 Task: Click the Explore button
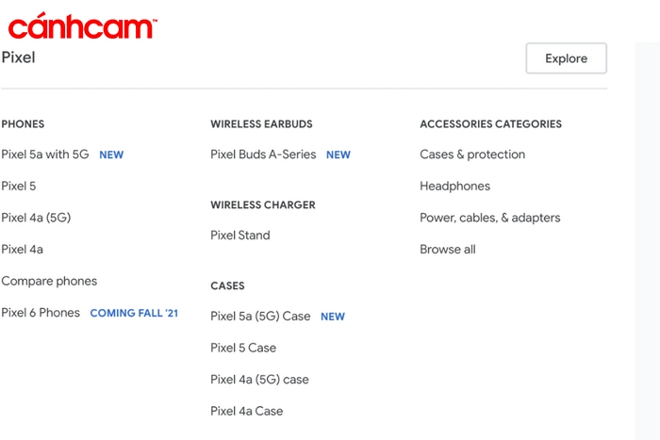(566, 58)
